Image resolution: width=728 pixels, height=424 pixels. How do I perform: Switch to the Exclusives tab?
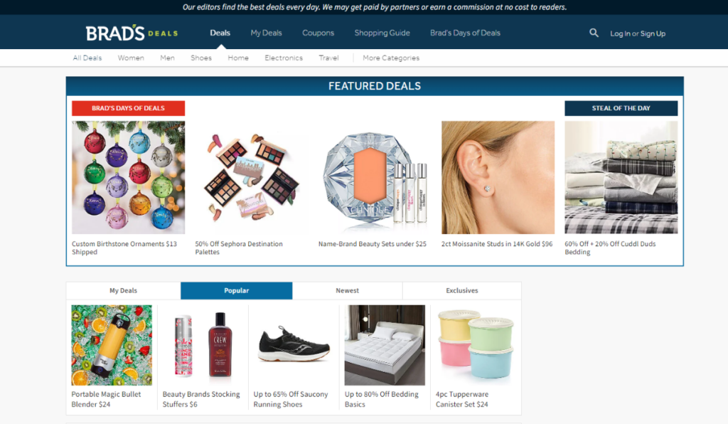(x=462, y=291)
